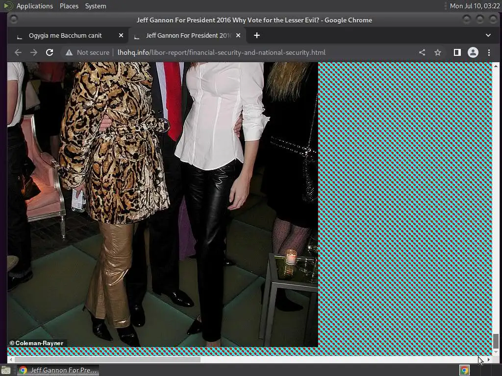The height and width of the screenshot is (376, 502).
Task: Expand the tab search dropdown
Action: [488, 35]
